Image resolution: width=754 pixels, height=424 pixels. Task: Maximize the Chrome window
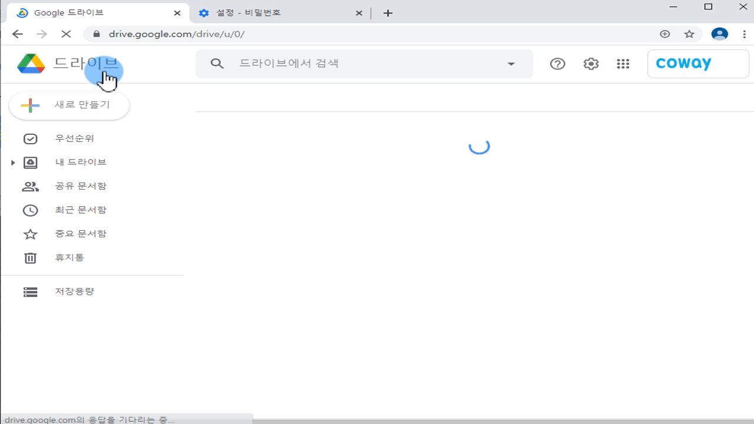(x=709, y=7)
